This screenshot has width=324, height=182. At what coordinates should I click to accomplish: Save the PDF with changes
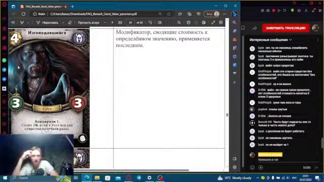pos(204,22)
